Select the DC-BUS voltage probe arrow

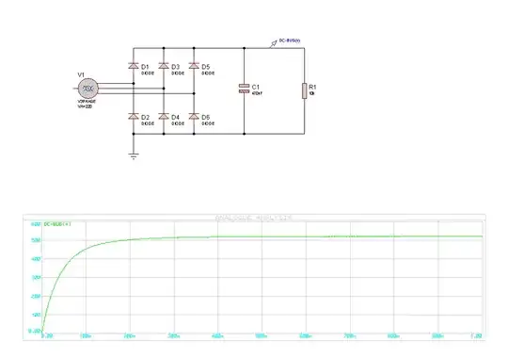(x=273, y=44)
